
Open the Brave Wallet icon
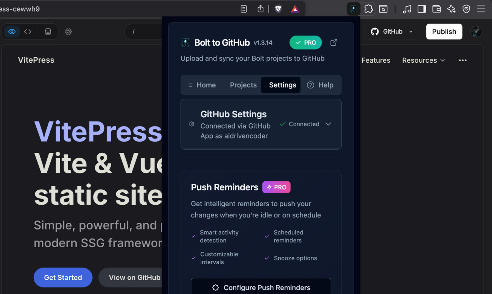(x=436, y=9)
